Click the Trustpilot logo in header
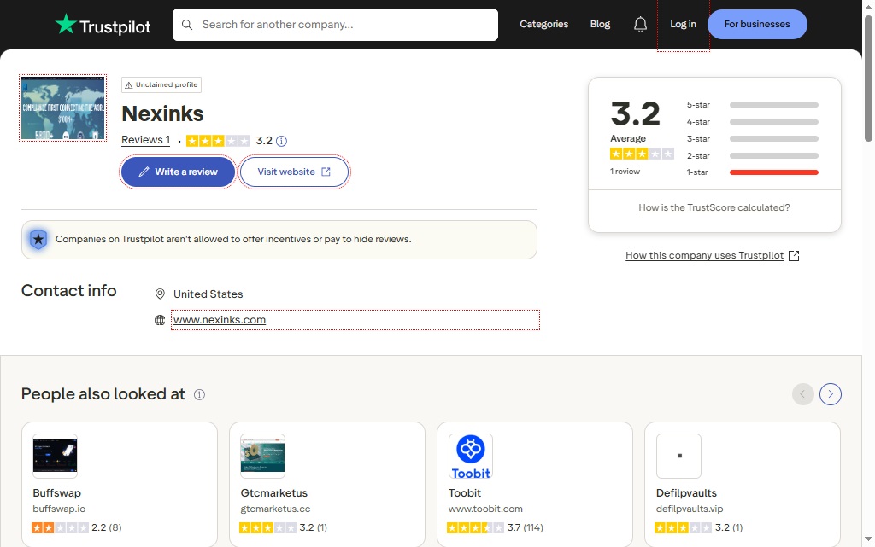This screenshot has height=547, width=875. click(x=103, y=25)
